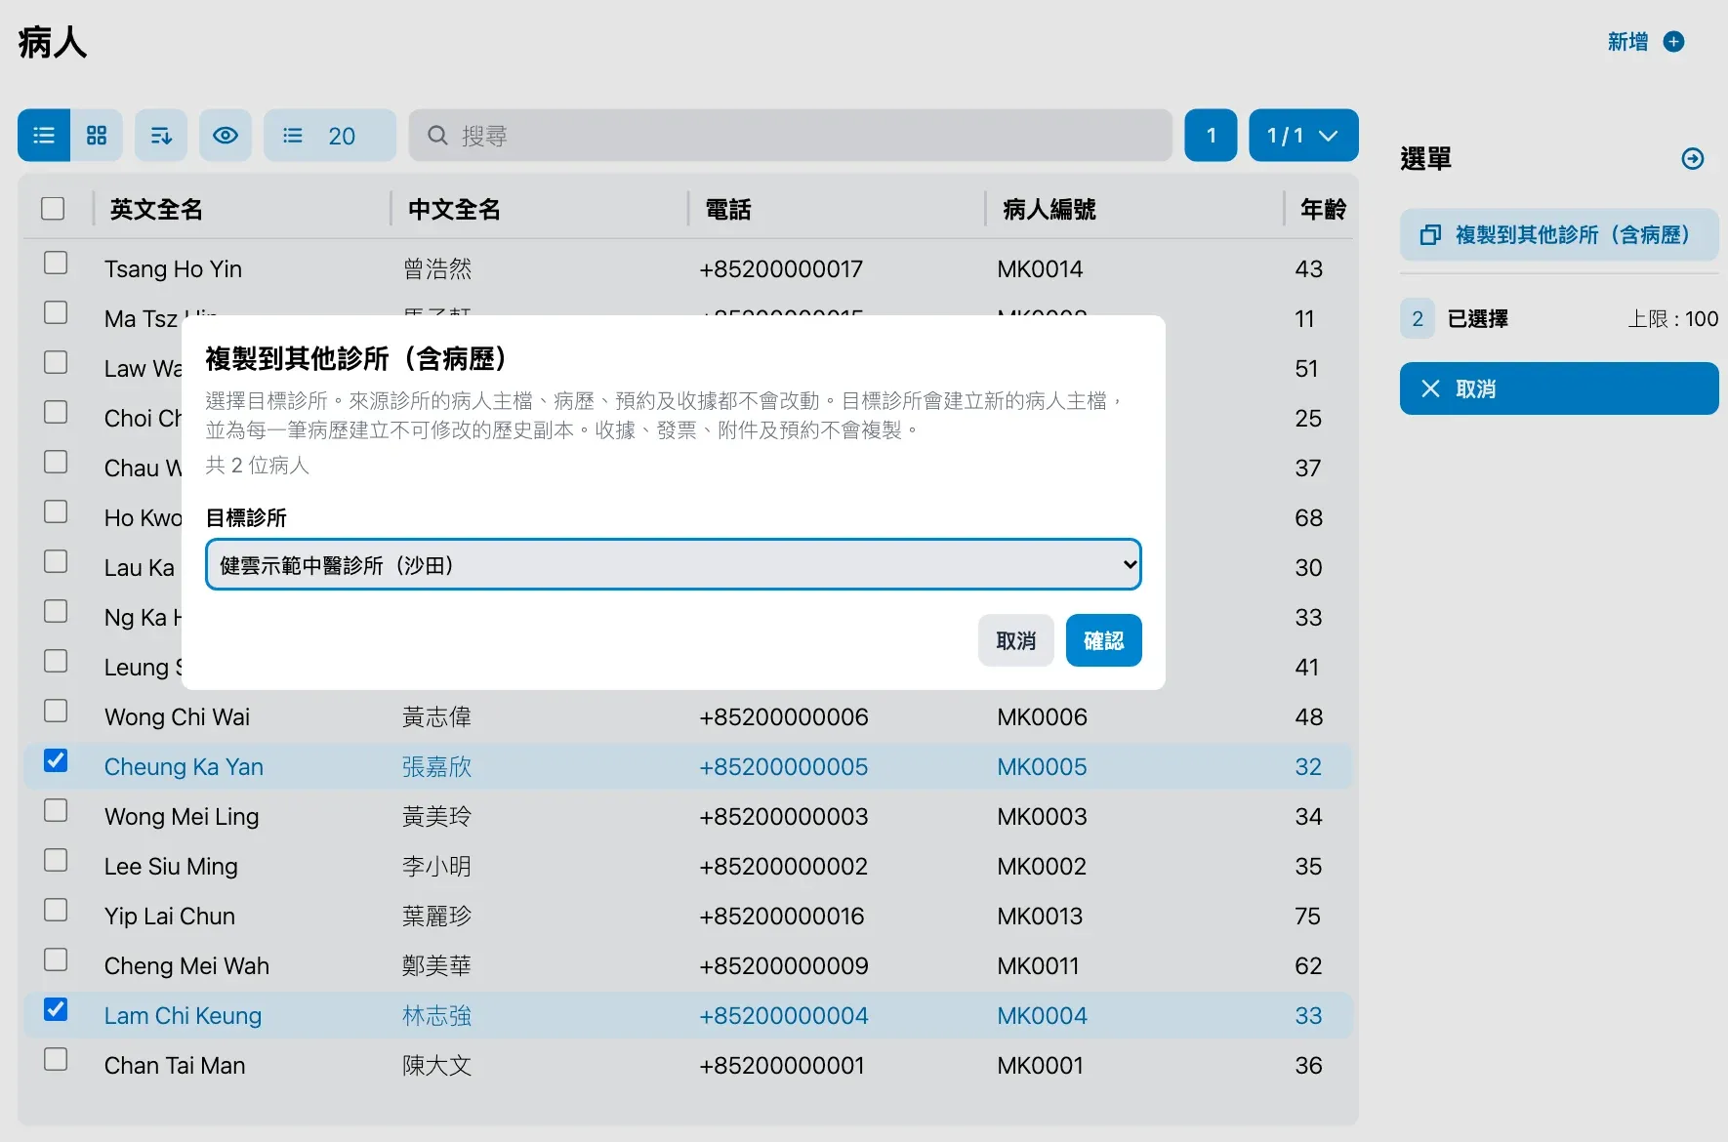Click the magnifier icon in search bar
This screenshot has height=1142, width=1728.
(438, 136)
